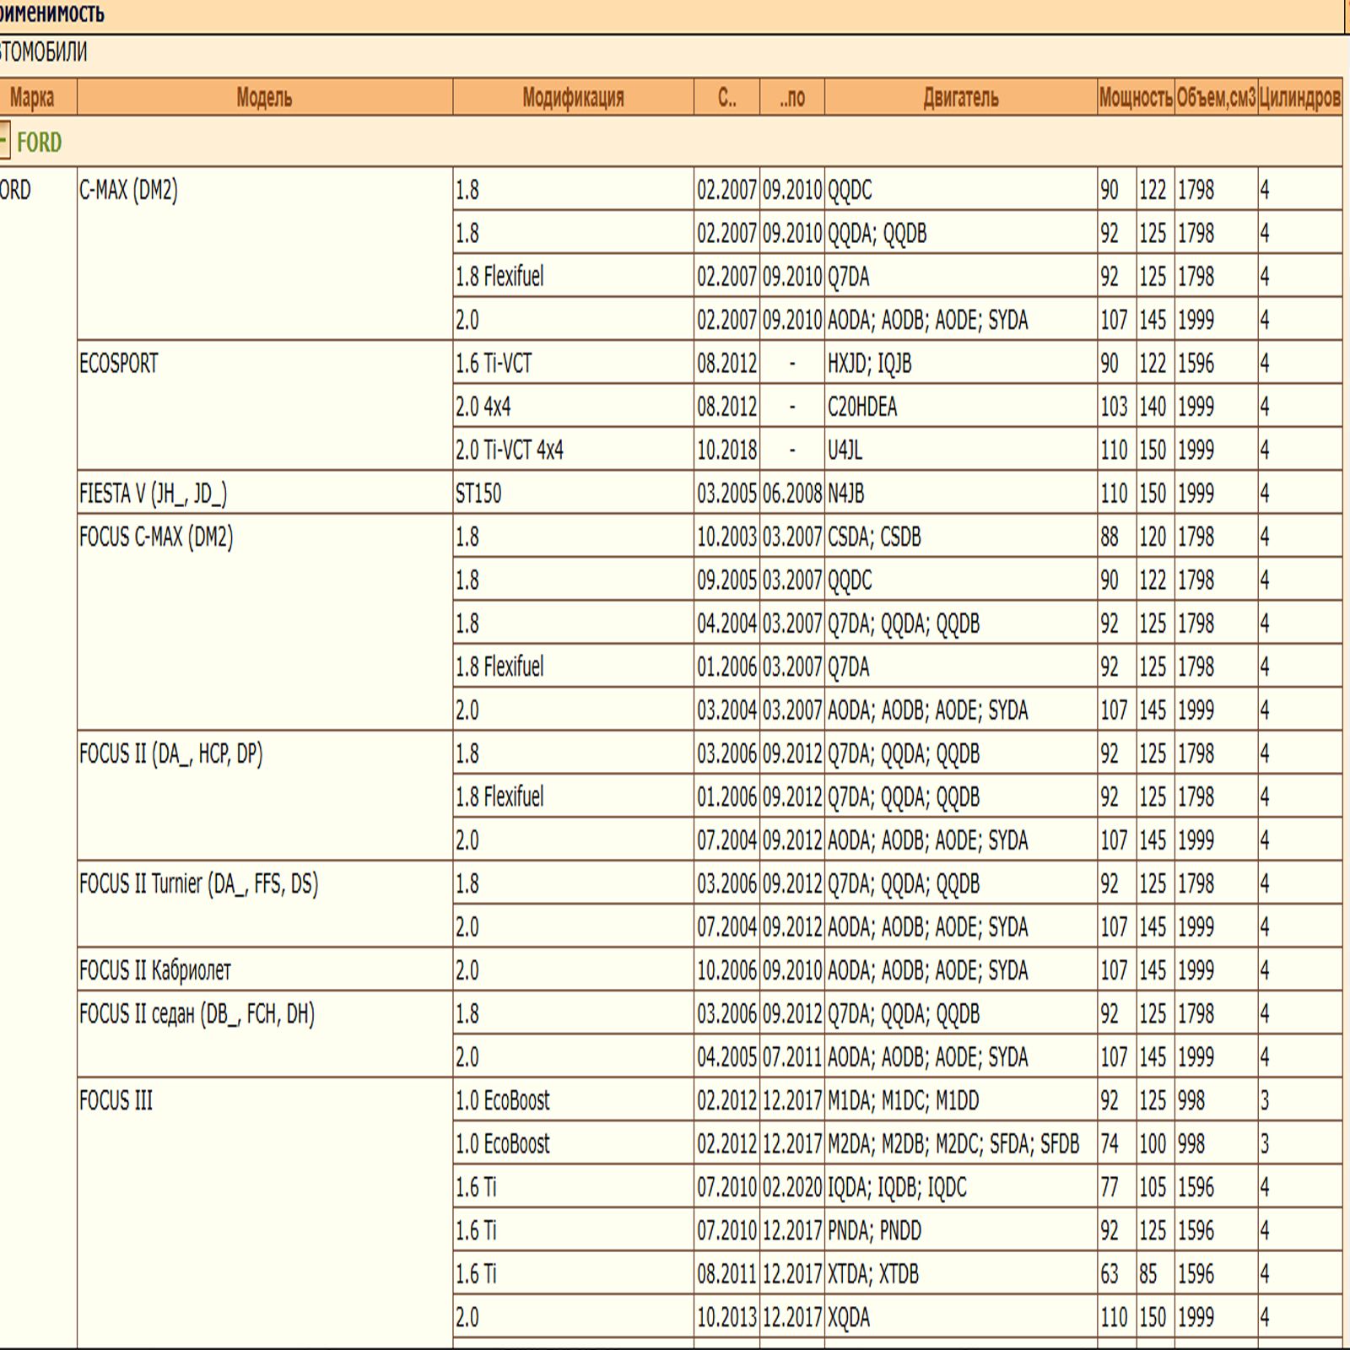
Task: Click the ST150 modification cell
Action: click(478, 494)
